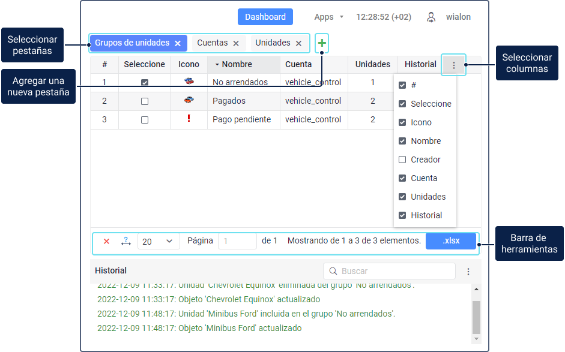
Task: Click vehicle_control in the Pago pendiente row
Action: click(x=313, y=119)
